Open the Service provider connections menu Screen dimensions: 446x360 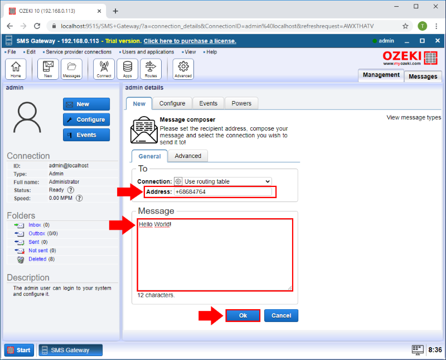click(79, 52)
